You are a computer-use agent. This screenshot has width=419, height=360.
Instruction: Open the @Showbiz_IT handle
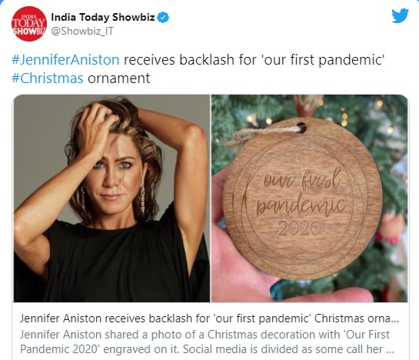click(x=82, y=31)
